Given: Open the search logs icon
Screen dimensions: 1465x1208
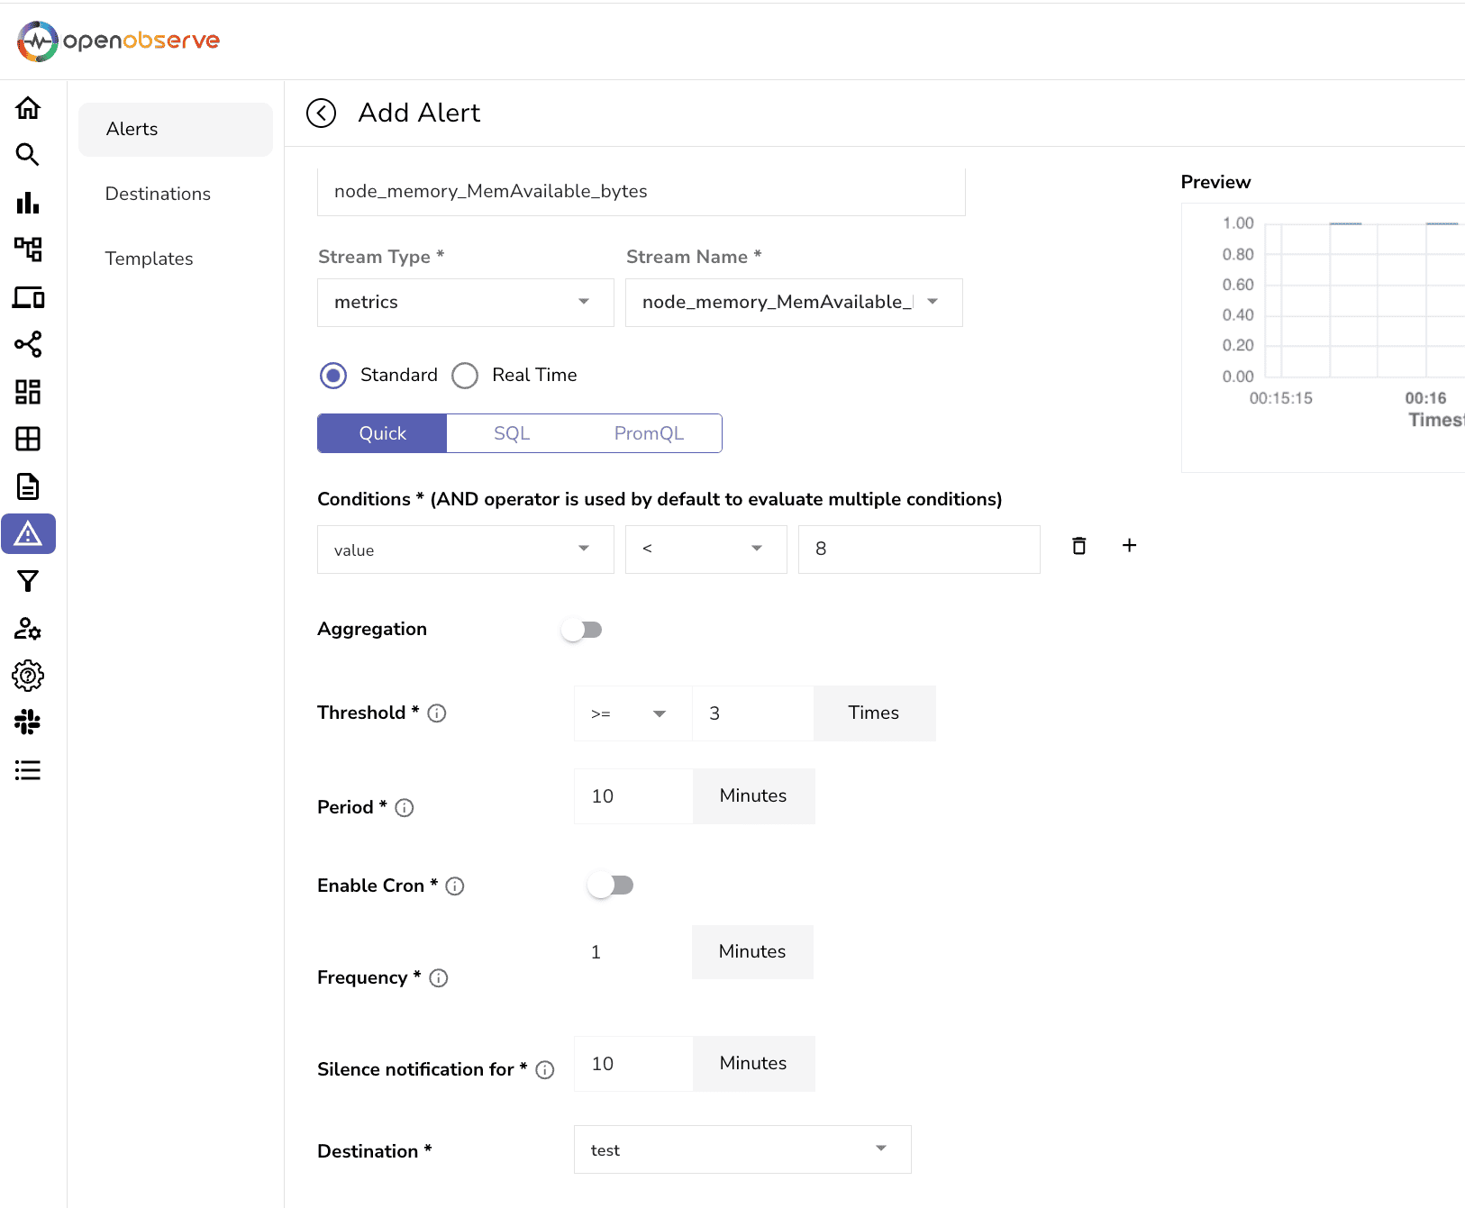Looking at the screenshot, I should point(28,155).
